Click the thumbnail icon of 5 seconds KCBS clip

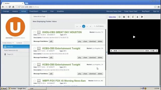(x=39, y=48)
